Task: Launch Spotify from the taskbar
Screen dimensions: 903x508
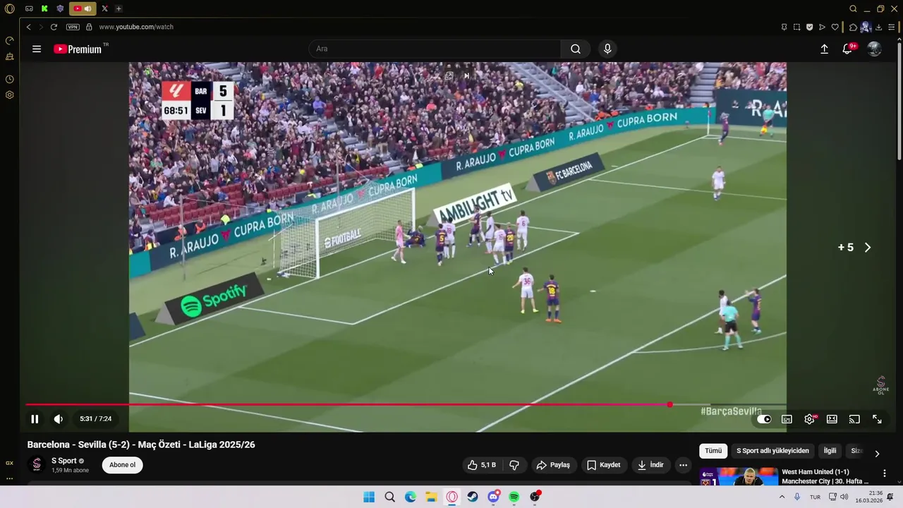Action: coord(514,497)
